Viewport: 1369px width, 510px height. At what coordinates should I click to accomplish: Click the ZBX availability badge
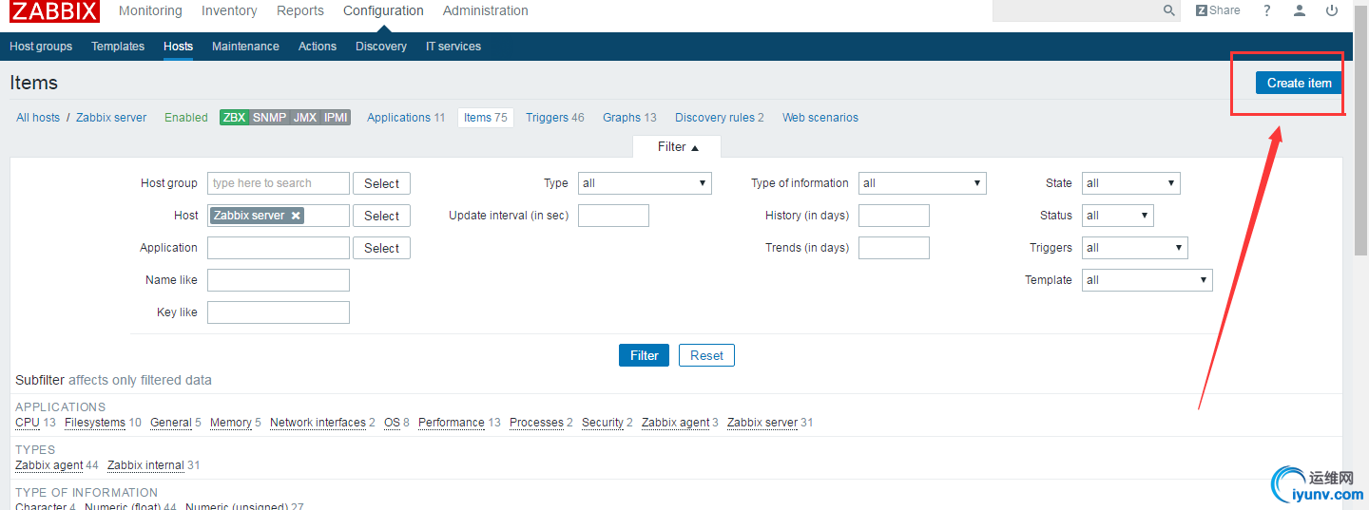click(x=234, y=118)
